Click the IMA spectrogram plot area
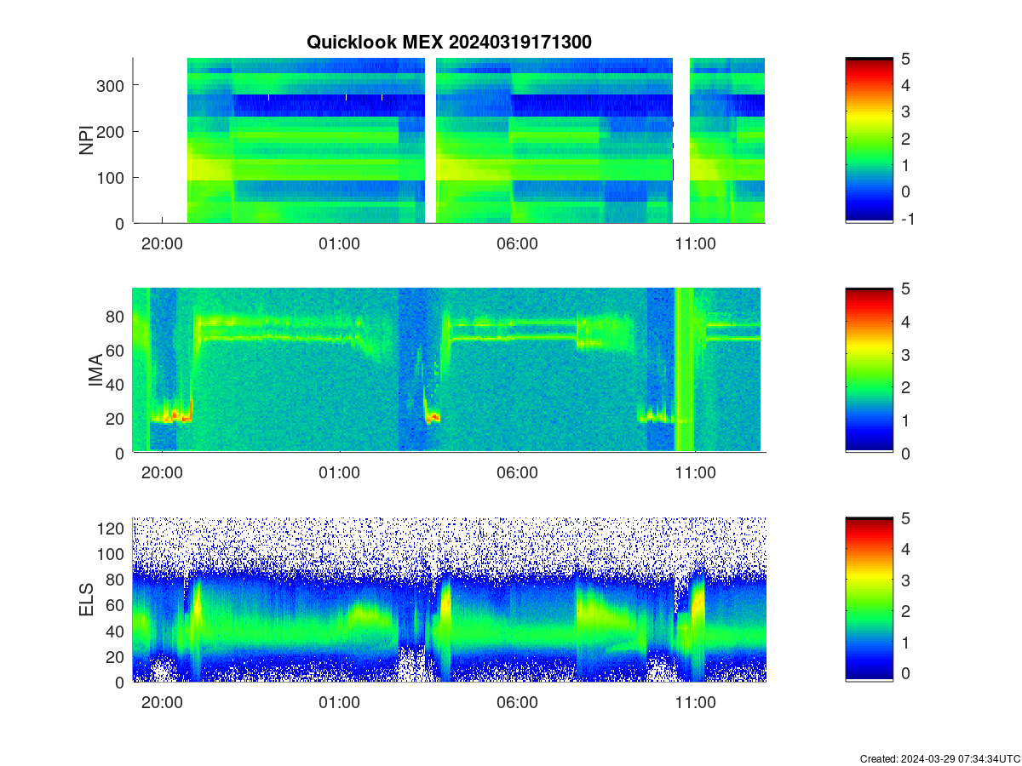 coord(449,369)
